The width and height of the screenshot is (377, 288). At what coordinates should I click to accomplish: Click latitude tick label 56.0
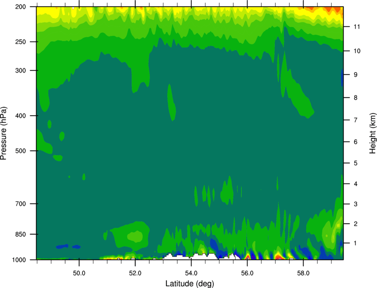pyautogui.click(x=247, y=273)
